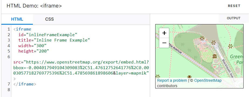This screenshot has height=97, width=249.
Task: Click the 'contributors' text below the map
Action: tap(167, 86)
